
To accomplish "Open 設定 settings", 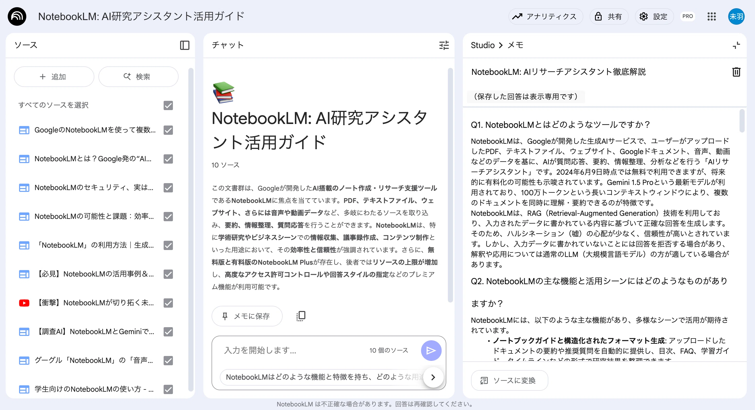I will point(654,16).
